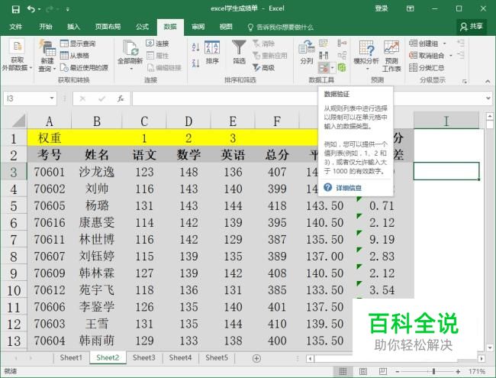
Task: Click the Flash Fill icon
Action: point(324,43)
